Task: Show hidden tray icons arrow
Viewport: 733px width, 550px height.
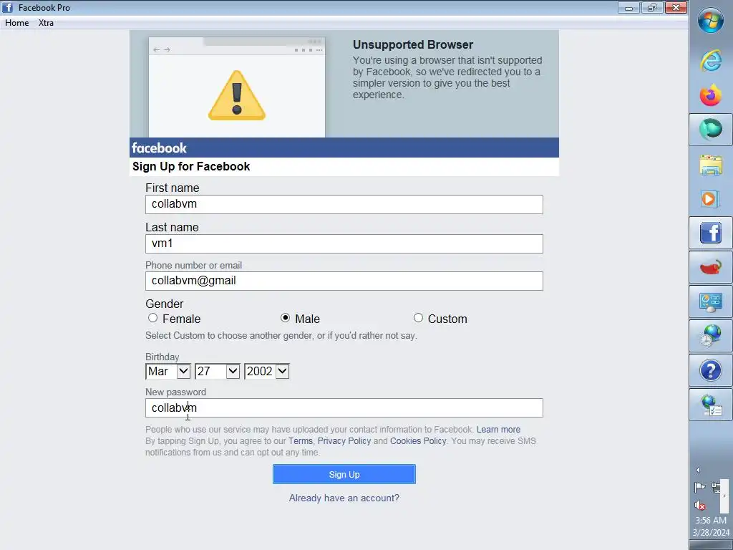Action: tap(698, 470)
